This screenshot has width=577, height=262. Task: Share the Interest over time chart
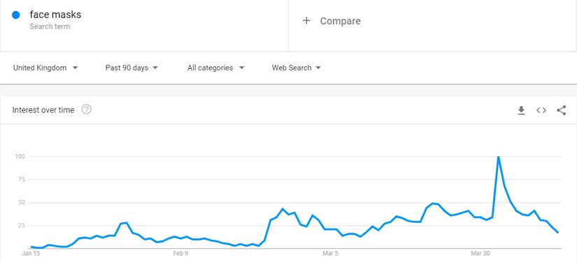pos(561,110)
